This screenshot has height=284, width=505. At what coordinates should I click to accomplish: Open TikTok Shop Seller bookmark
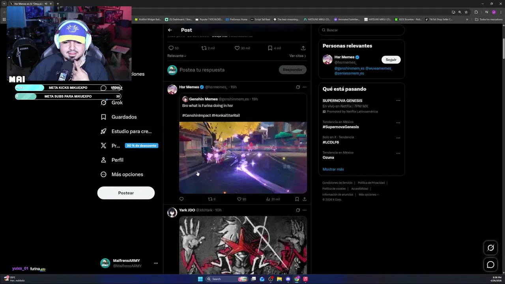point(439,19)
